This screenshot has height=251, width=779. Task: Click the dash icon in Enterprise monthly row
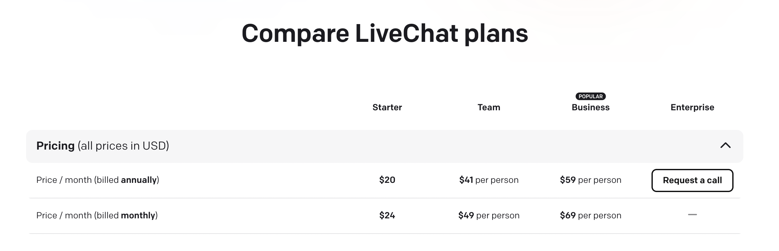[x=692, y=215]
